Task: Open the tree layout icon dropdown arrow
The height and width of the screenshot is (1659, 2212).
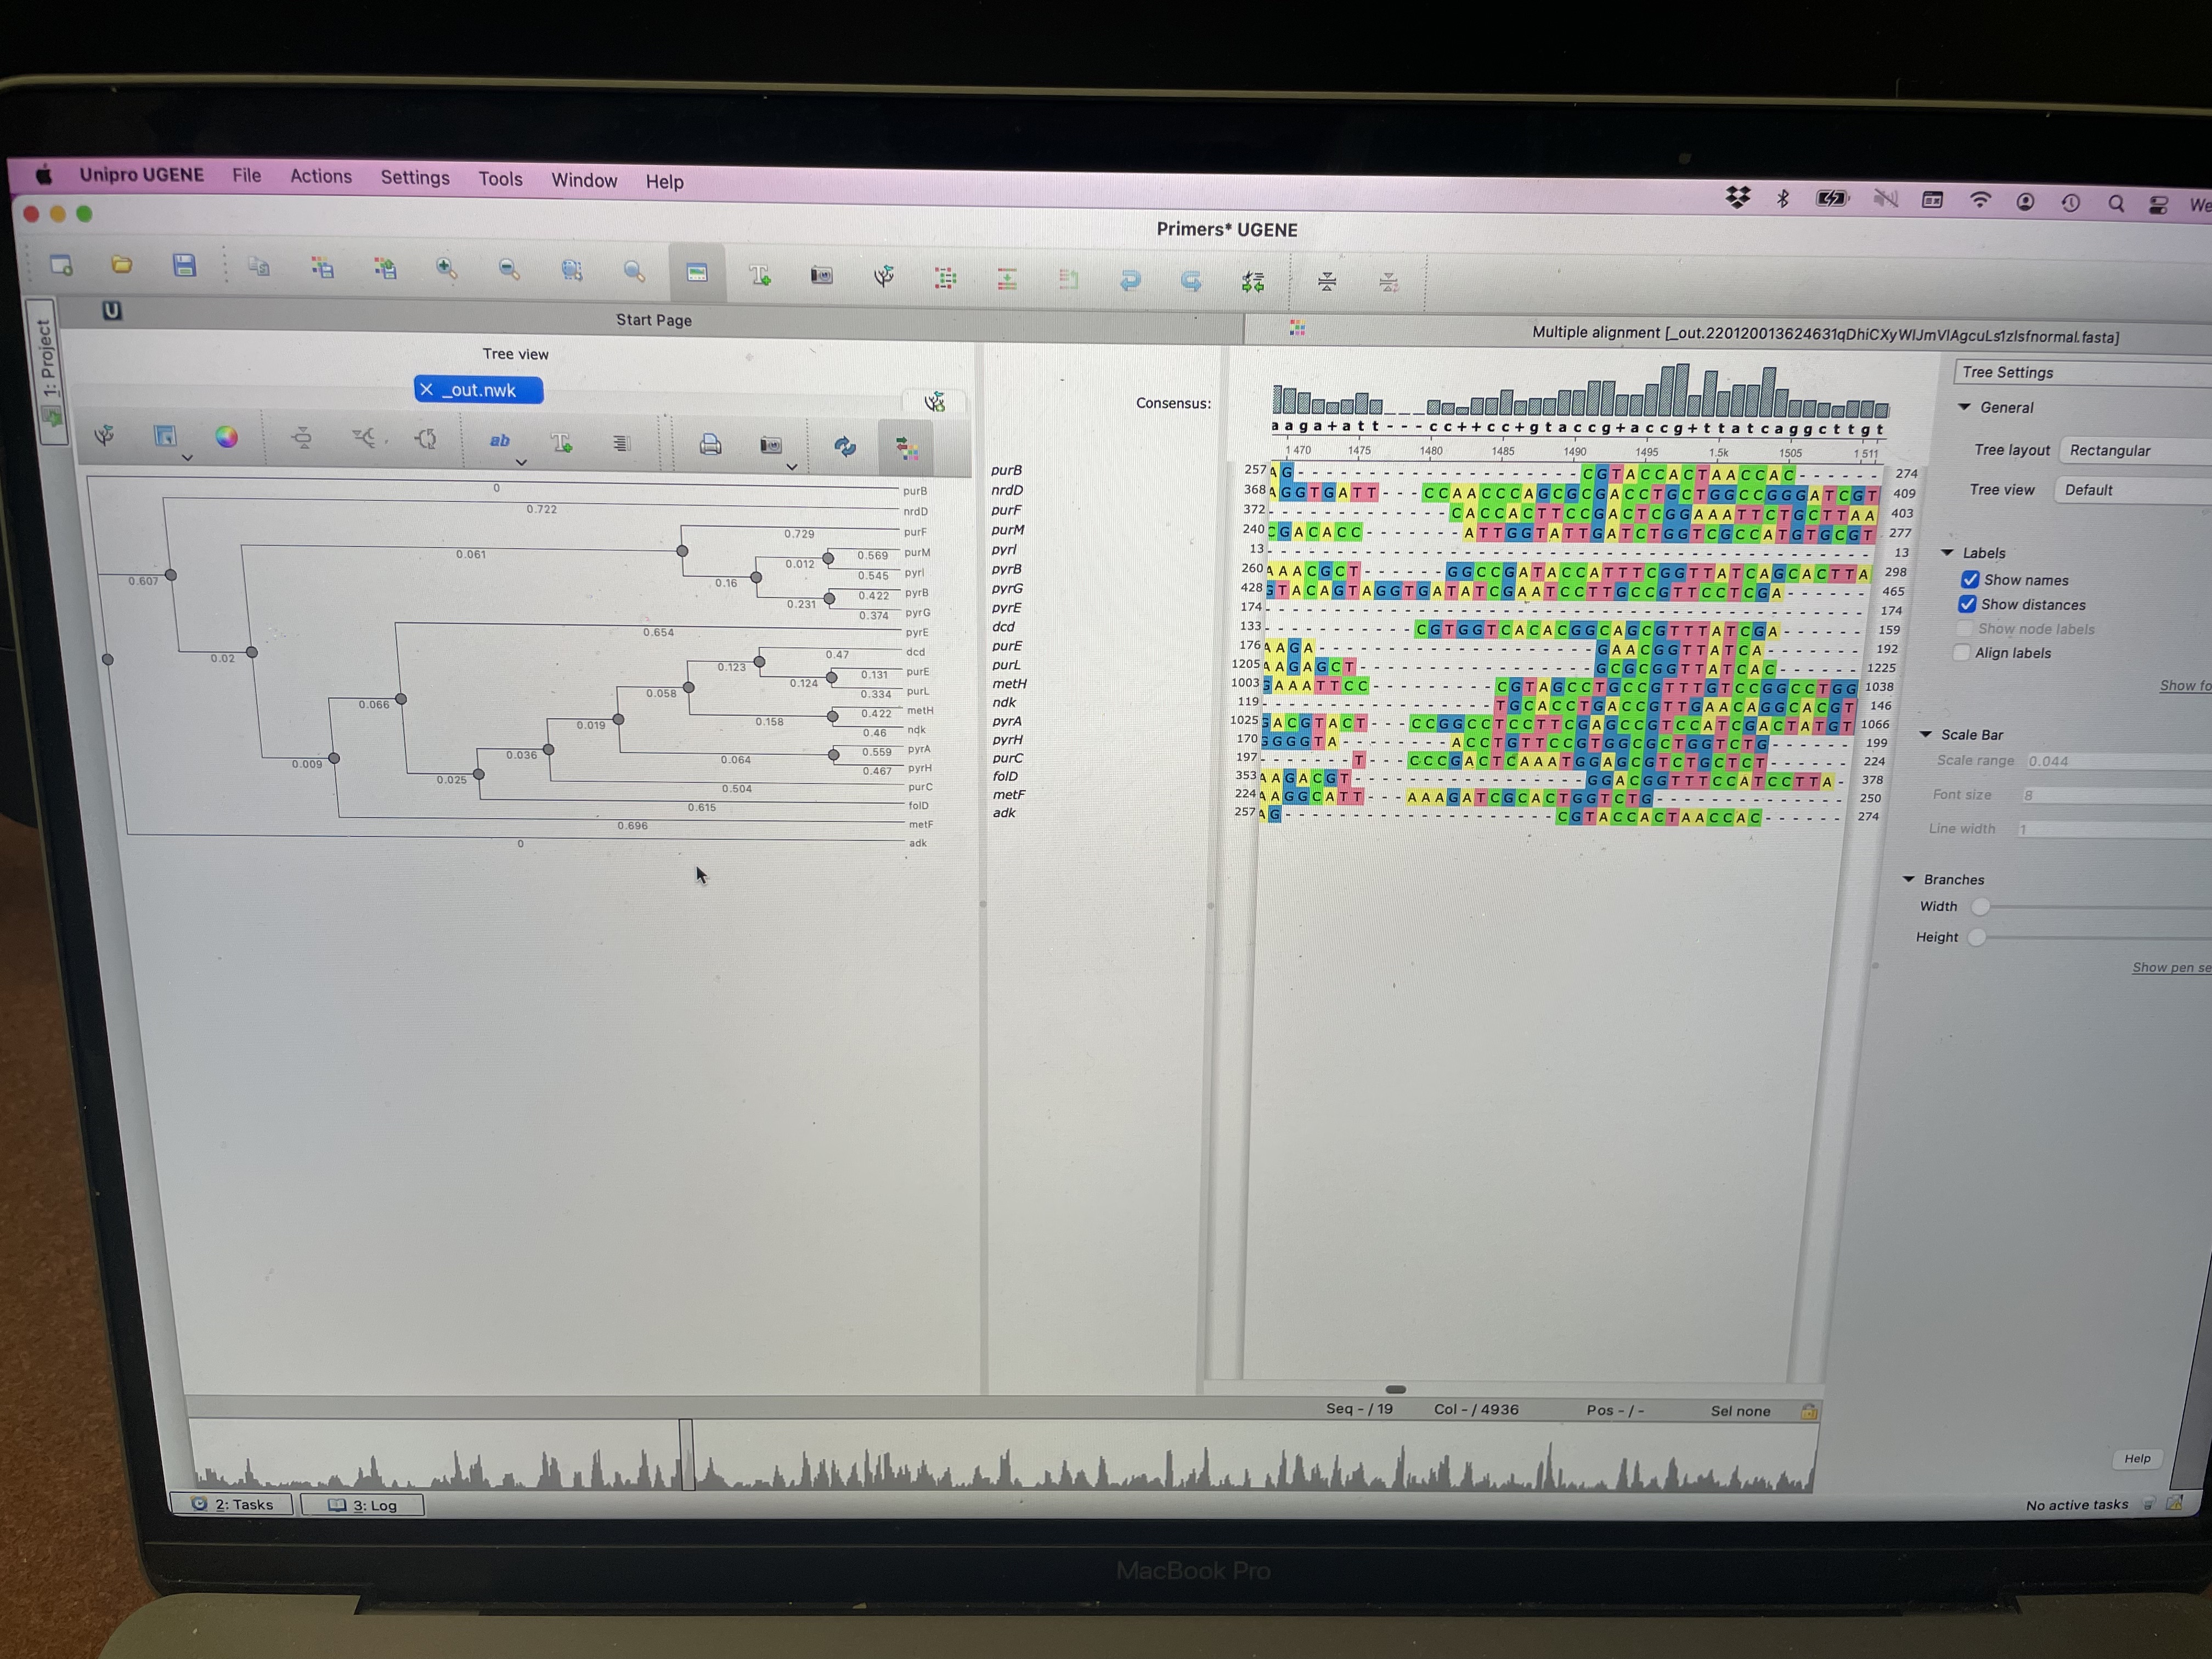Action: tap(187, 457)
